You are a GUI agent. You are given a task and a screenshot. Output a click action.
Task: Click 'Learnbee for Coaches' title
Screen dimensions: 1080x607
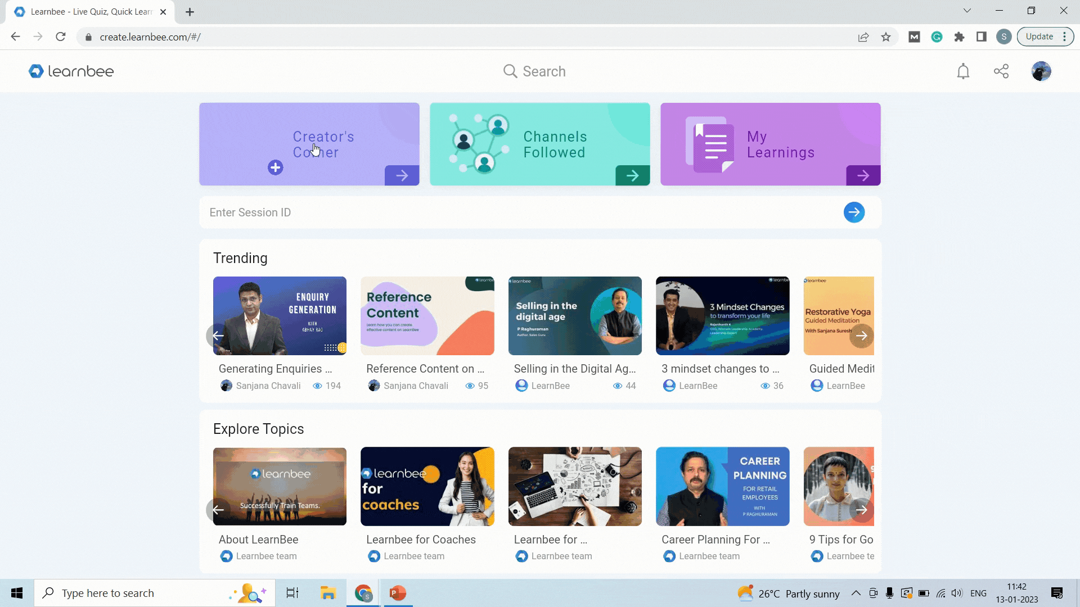coord(421,540)
